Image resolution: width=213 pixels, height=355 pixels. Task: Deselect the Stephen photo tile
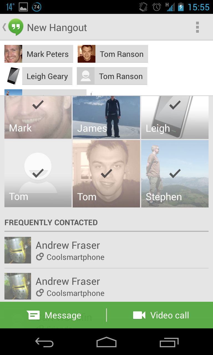(175, 174)
